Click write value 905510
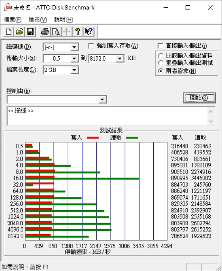 coord(179,172)
